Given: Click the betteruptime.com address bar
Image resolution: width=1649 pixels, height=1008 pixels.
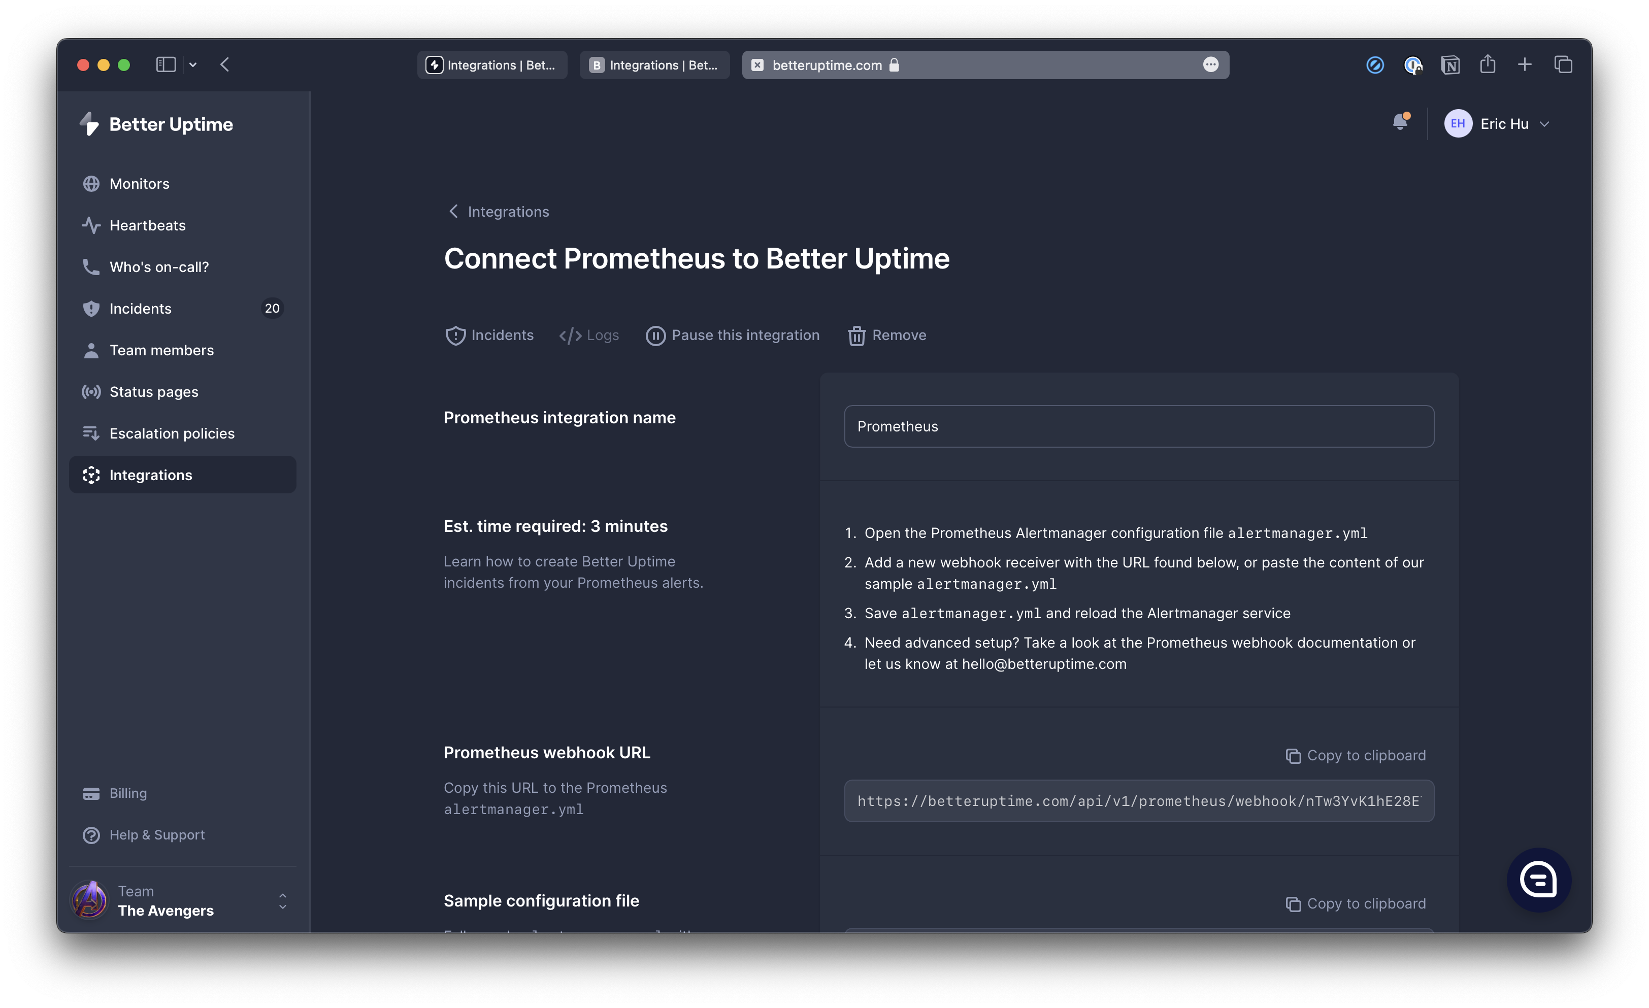Looking at the screenshot, I should point(985,65).
